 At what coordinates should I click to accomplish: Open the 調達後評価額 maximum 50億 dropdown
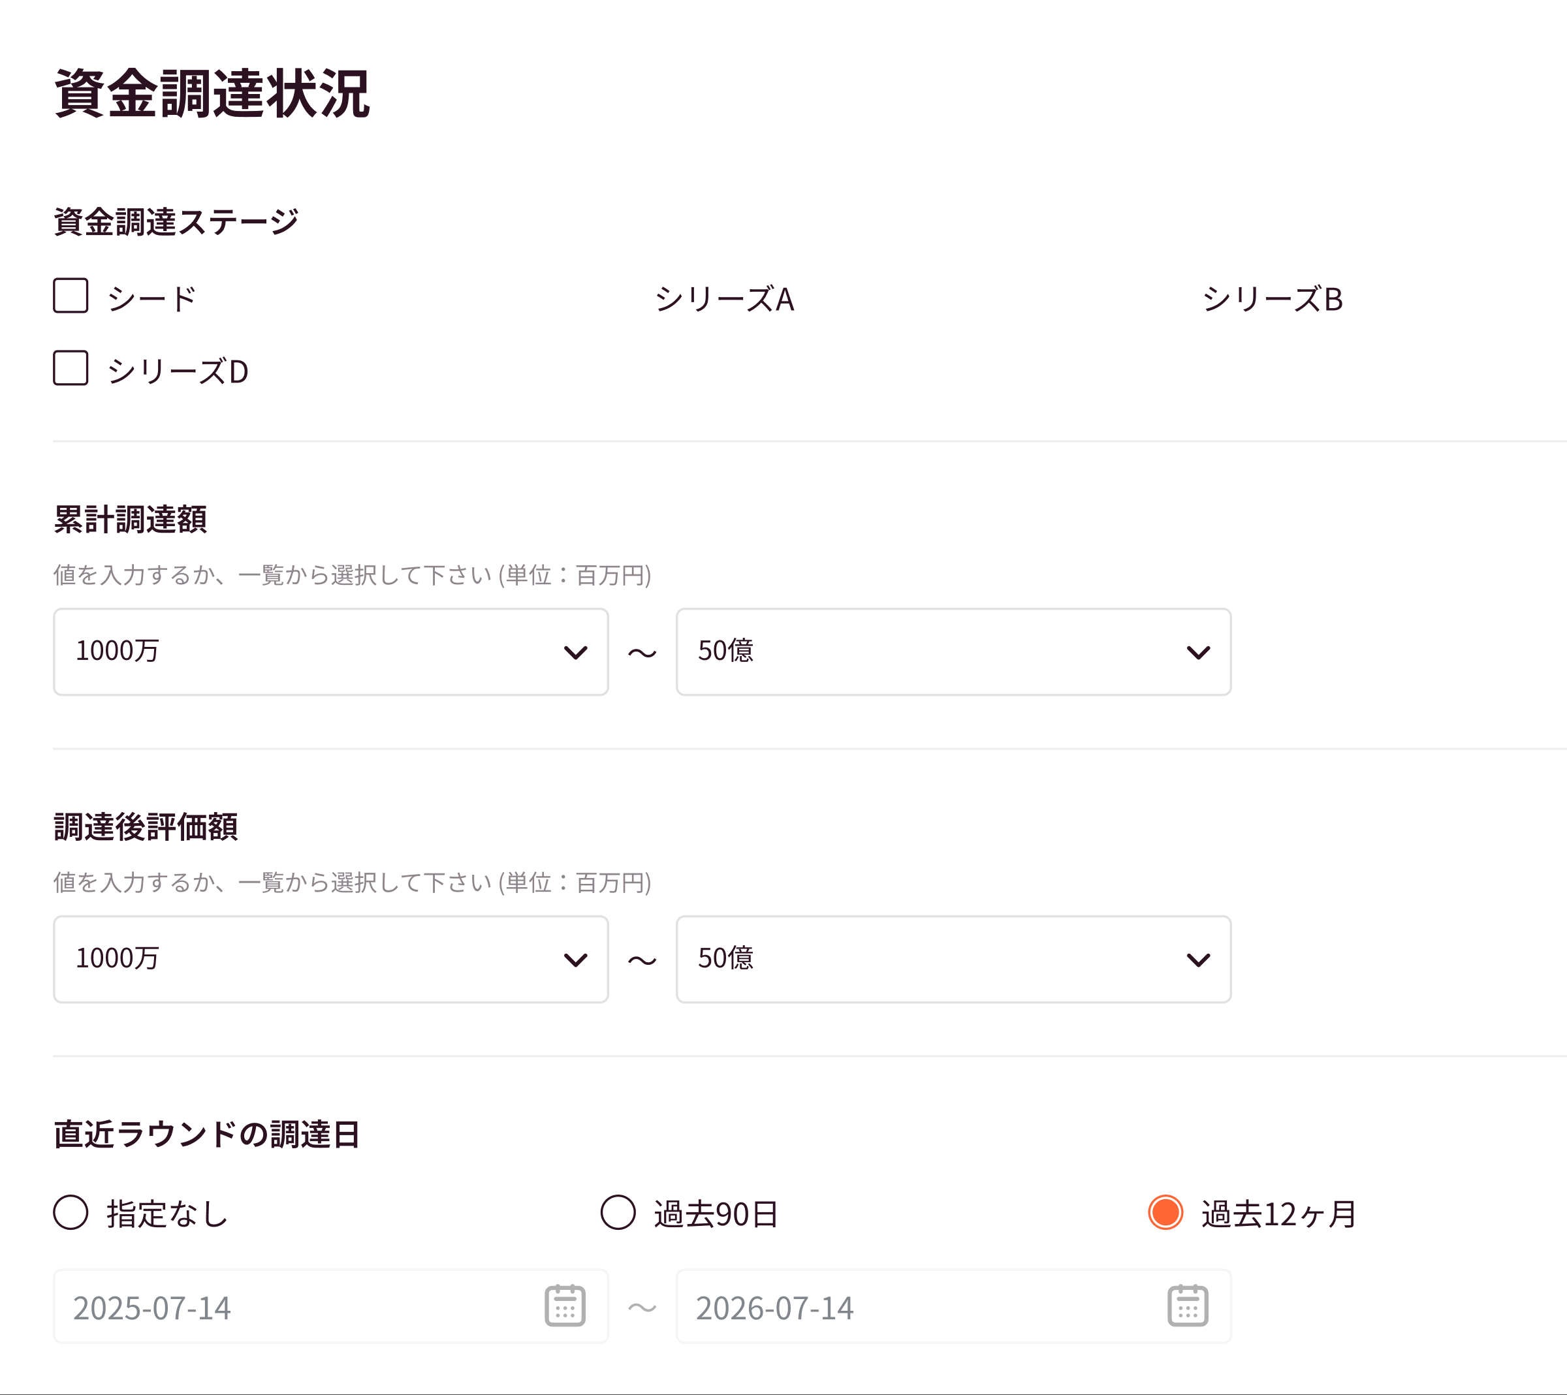pos(954,960)
